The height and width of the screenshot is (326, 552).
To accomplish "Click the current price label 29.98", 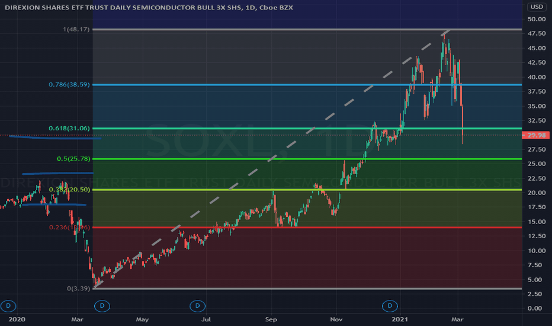I will point(536,135).
